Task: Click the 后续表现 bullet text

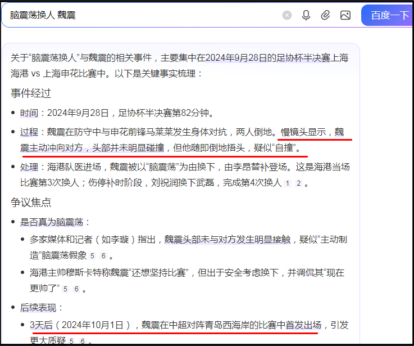Action: [x=38, y=308]
